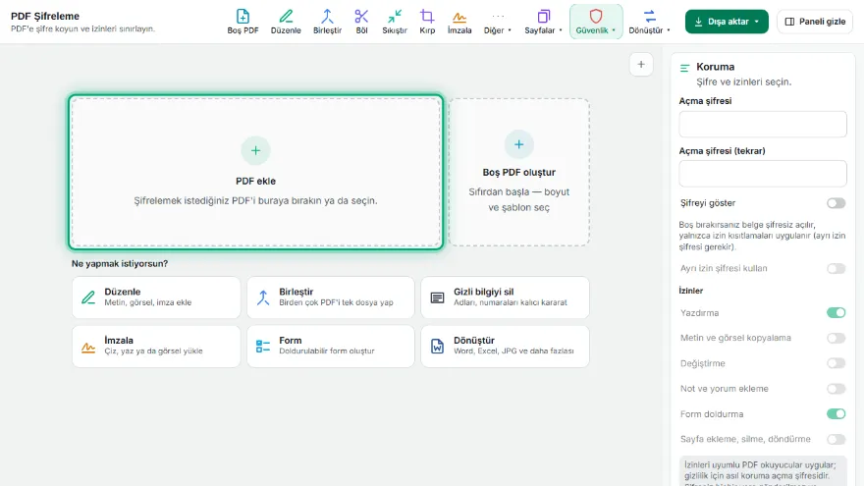Open the Boş PDF tool
This screenshot has width=864, height=486.
(x=243, y=22)
